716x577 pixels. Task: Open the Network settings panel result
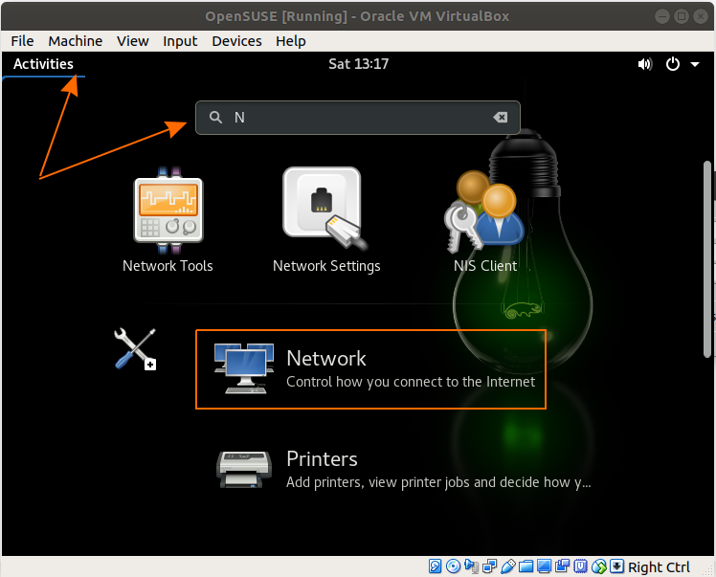370,369
